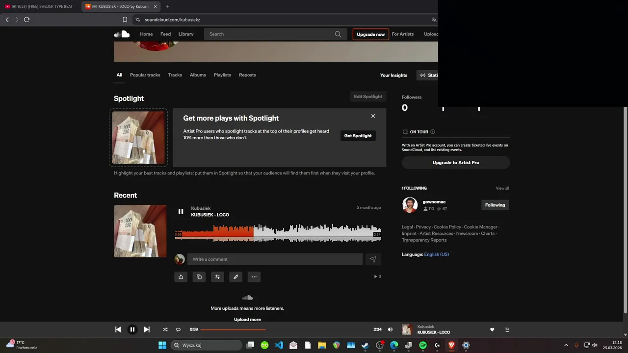Click the browser back arrow
628x353 pixels.
[7, 20]
